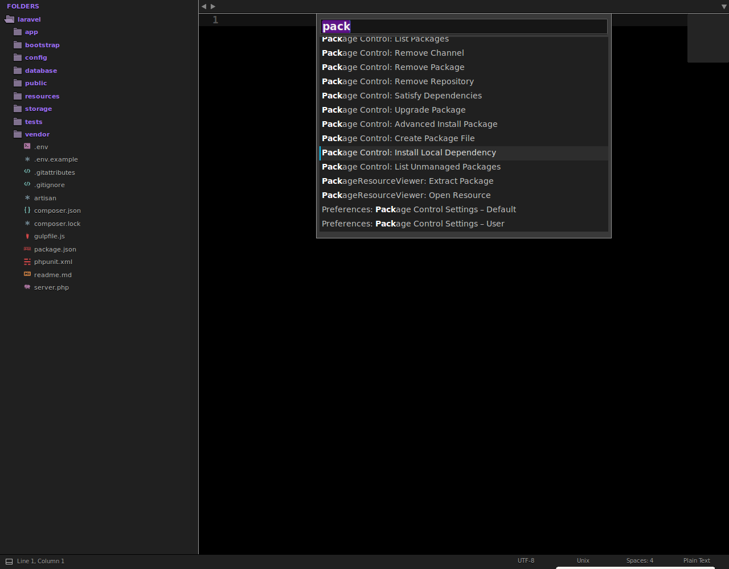729x569 pixels.
Task: Select Package Control: Remove Repository
Action: 464,81
